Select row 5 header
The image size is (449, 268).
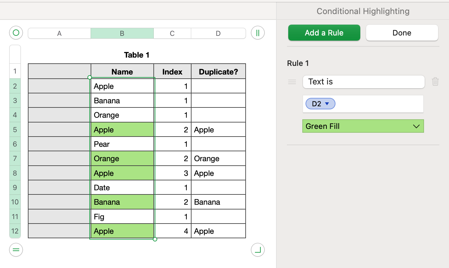pos(15,130)
